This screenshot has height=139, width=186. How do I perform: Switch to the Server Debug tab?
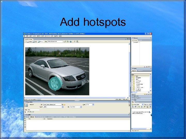tap(72, 117)
